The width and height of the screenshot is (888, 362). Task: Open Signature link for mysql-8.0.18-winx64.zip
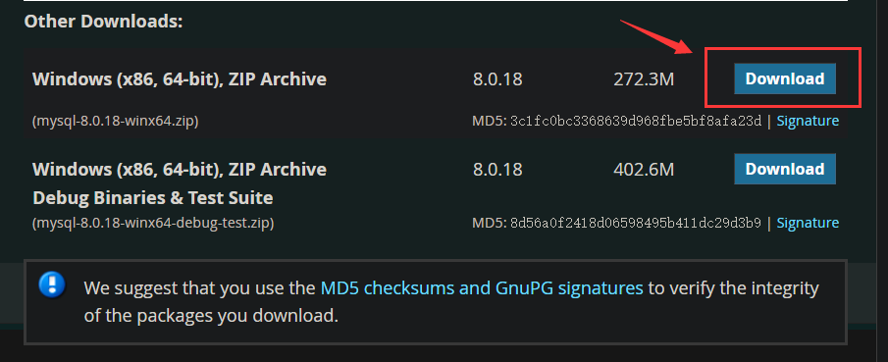coord(808,121)
